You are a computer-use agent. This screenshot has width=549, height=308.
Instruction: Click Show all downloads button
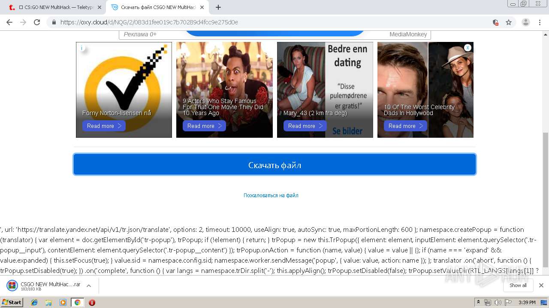click(x=518, y=285)
